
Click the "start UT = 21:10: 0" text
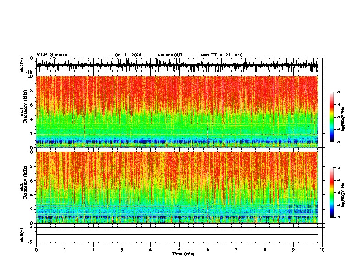[x=221, y=55]
